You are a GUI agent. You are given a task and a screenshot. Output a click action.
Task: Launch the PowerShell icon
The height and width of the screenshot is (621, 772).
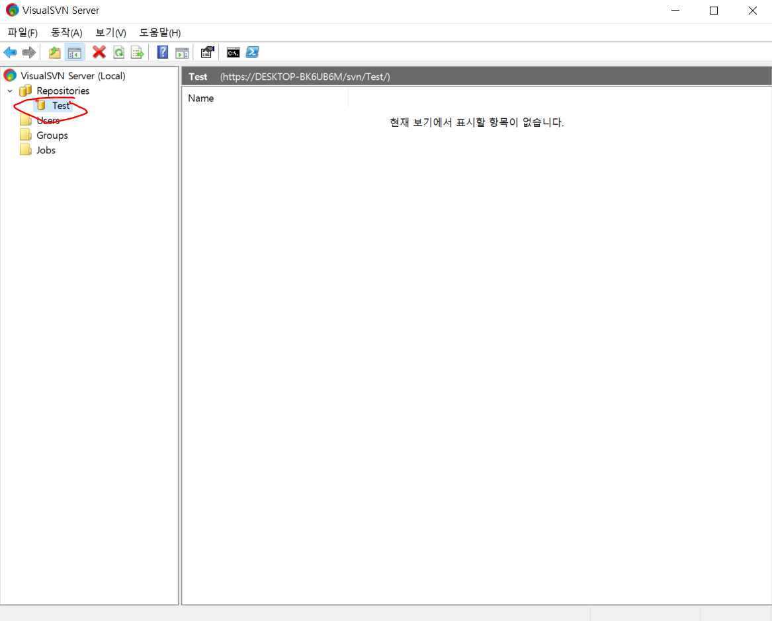253,52
